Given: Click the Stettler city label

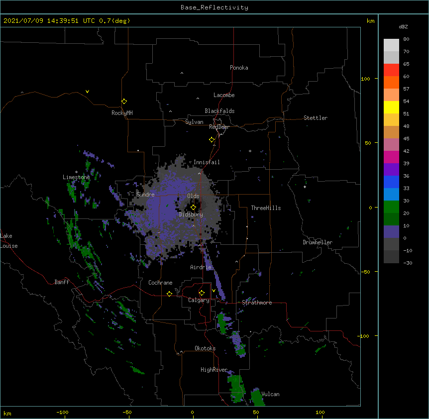Looking at the screenshot, I should (315, 118).
